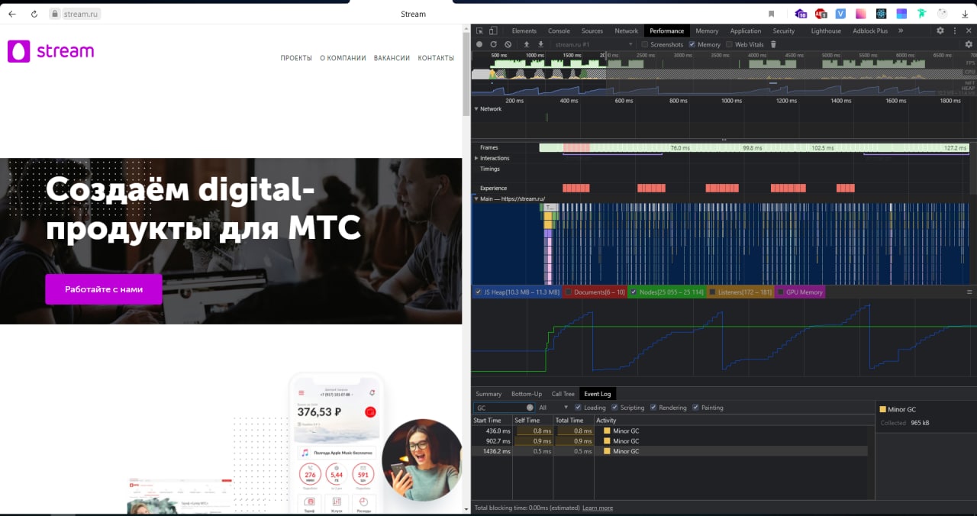Image resolution: width=977 pixels, height=516 pixels.
Task: Open the memory counters hamburger menu icon
Action: point(970,292)
